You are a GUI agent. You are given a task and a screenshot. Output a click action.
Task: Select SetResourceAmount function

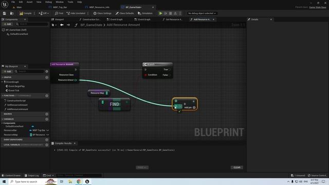17,105
